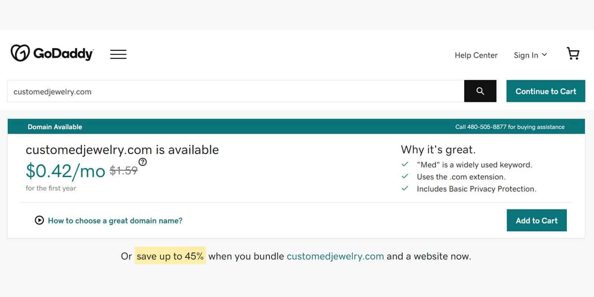
Task: Click '"Med" is a widely used keyword' line
Action: coord(474,165)
